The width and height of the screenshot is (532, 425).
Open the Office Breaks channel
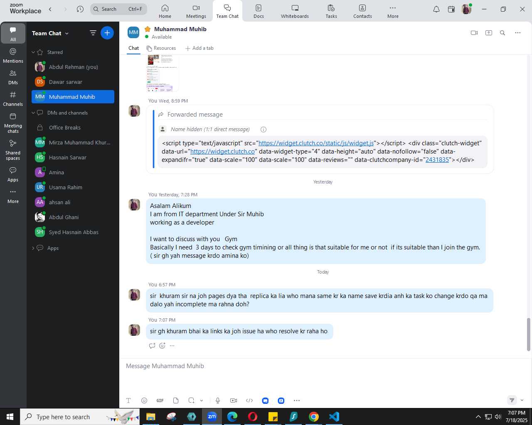(x=73, y=128)
